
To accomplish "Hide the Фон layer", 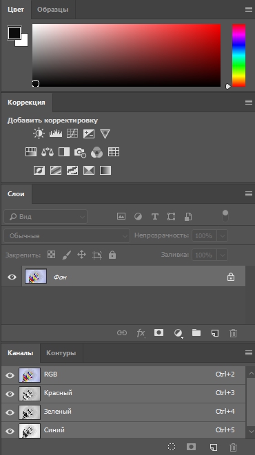I will coord(12,277).
